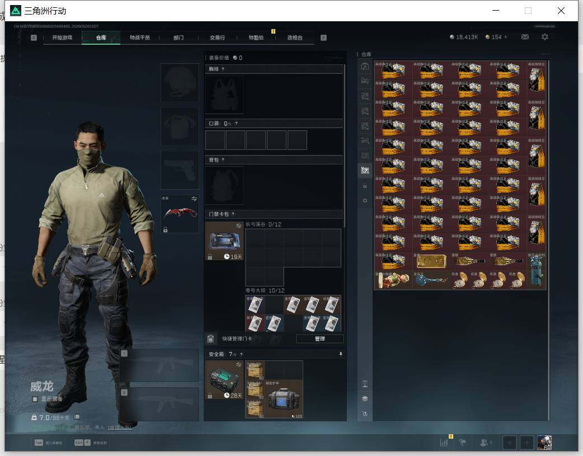Show help for 胸挂 section

223,69
